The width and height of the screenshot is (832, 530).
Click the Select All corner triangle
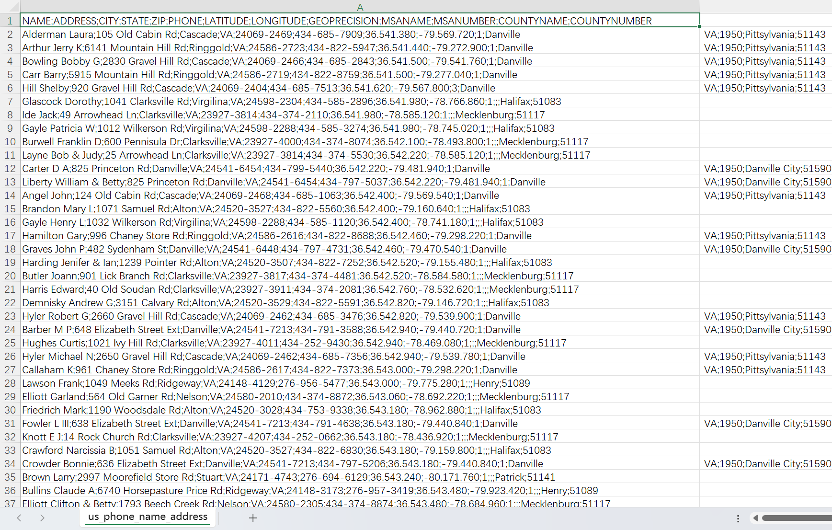pos(11,7)
